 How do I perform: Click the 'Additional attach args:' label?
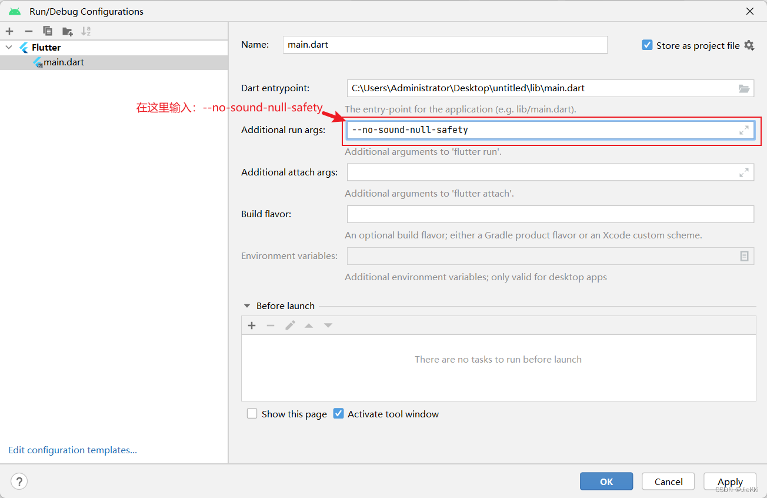coord(289,172)
